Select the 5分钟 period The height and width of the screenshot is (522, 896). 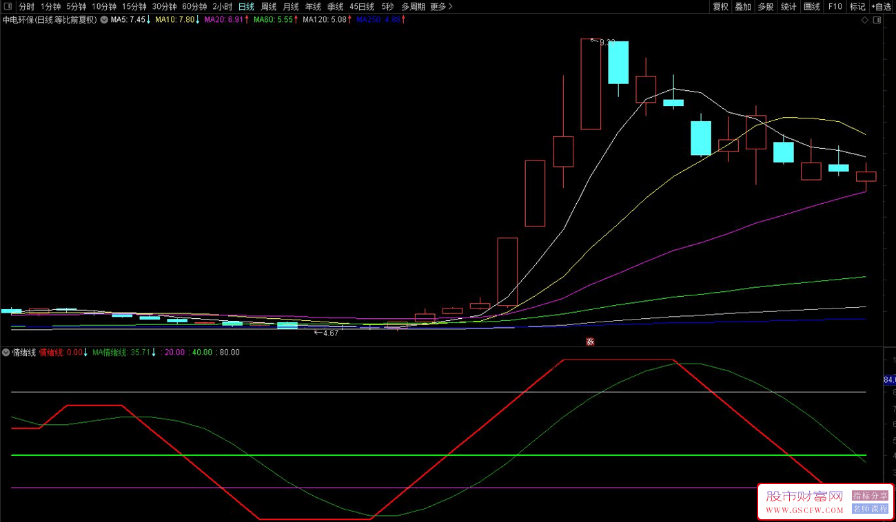(76, 6)
